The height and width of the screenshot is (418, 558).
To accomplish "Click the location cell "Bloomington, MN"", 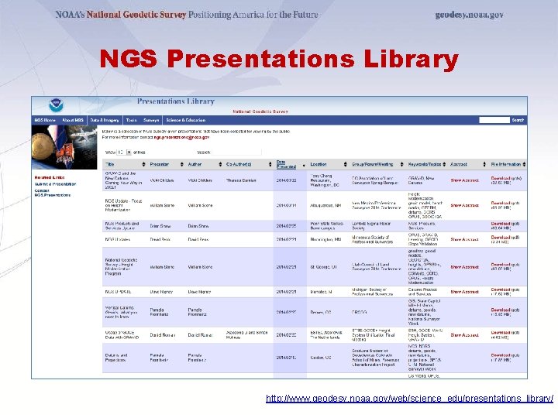I will pos(325,239).
